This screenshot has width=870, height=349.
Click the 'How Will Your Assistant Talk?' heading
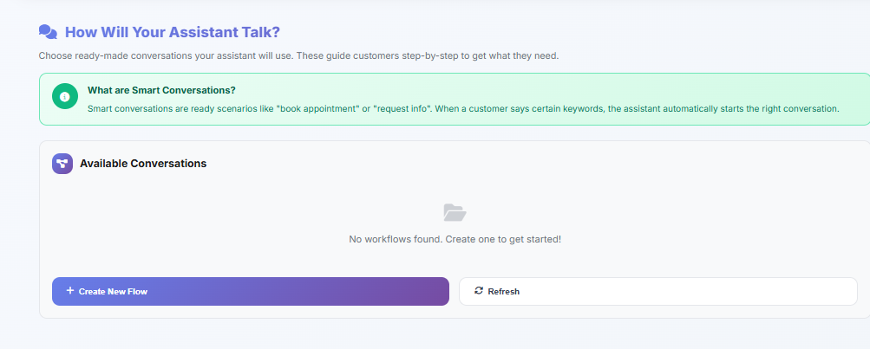pyautogui.click(x=172, y=32)
